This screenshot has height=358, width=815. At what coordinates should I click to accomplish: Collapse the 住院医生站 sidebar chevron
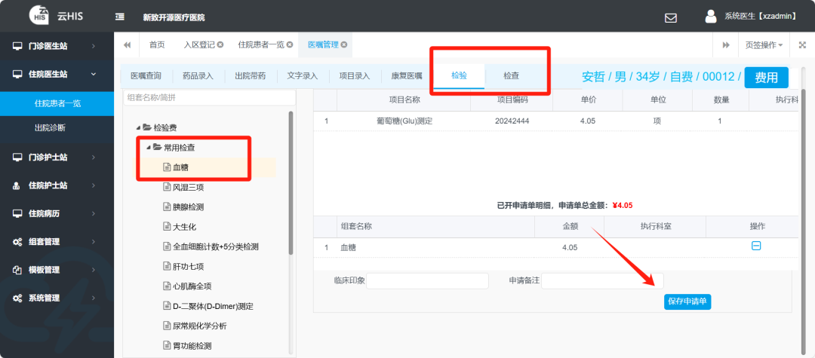tap(94, 74)
